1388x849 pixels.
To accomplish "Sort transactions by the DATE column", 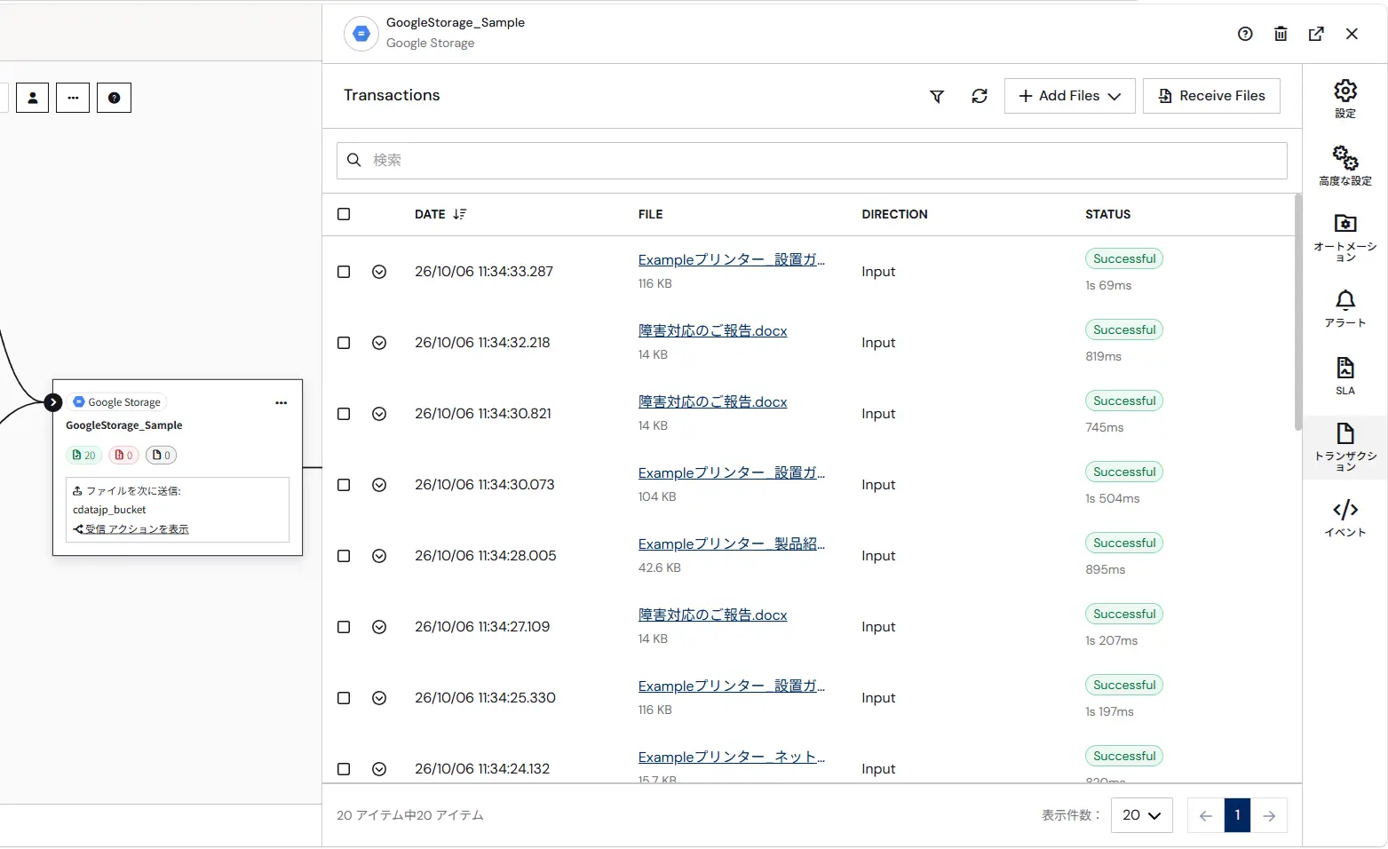I will [440, 214].
